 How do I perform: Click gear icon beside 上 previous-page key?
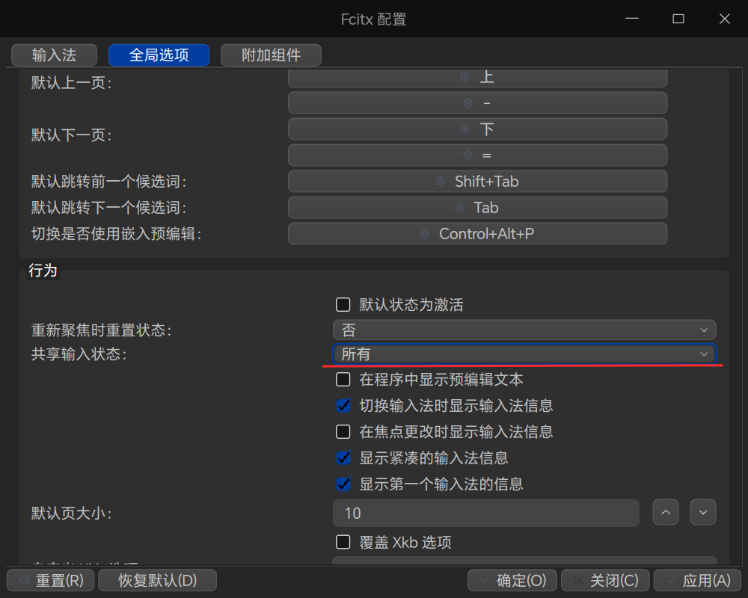coord(465,77)
